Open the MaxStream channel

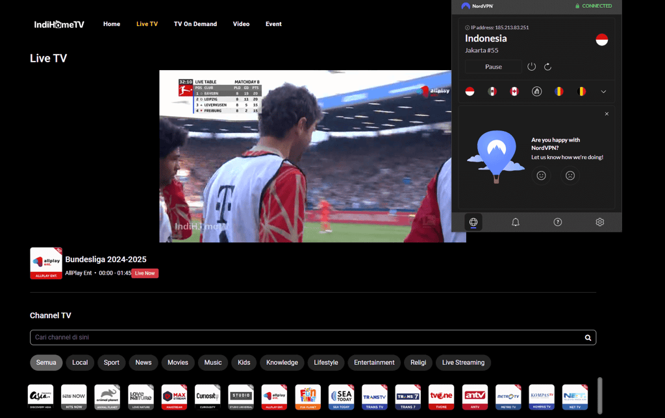[174, 397]
